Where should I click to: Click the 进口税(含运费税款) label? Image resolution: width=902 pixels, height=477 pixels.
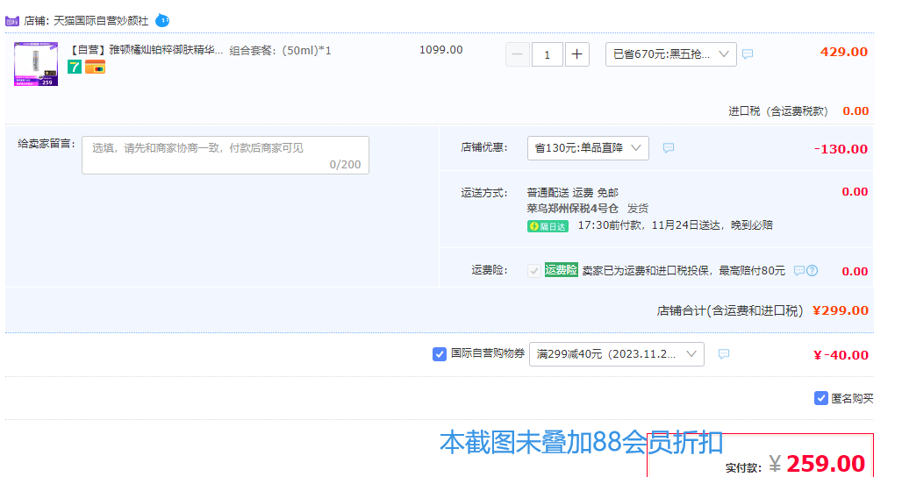pyautogui.click(x=778, y=110)
